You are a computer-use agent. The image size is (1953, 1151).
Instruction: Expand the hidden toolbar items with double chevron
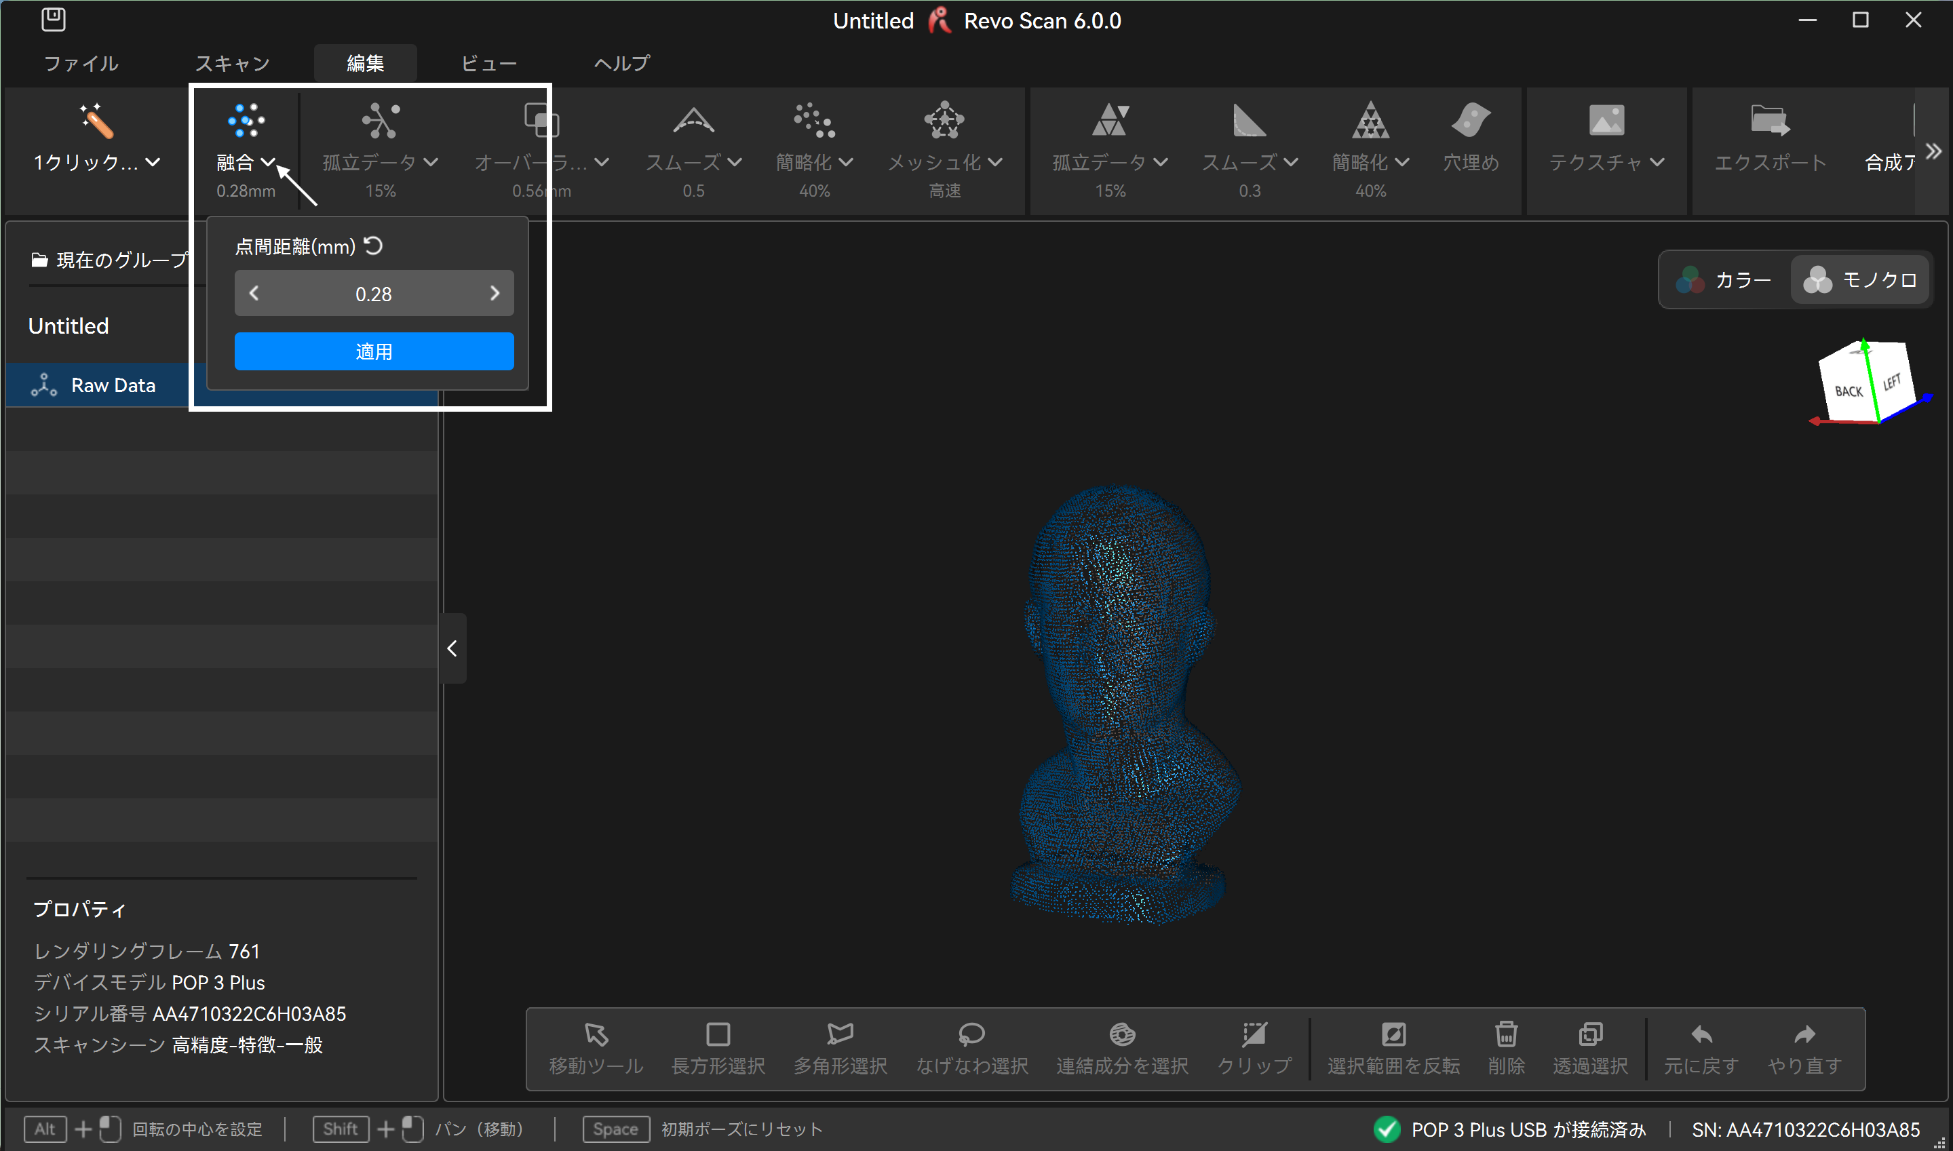[x=1933, y=151]
